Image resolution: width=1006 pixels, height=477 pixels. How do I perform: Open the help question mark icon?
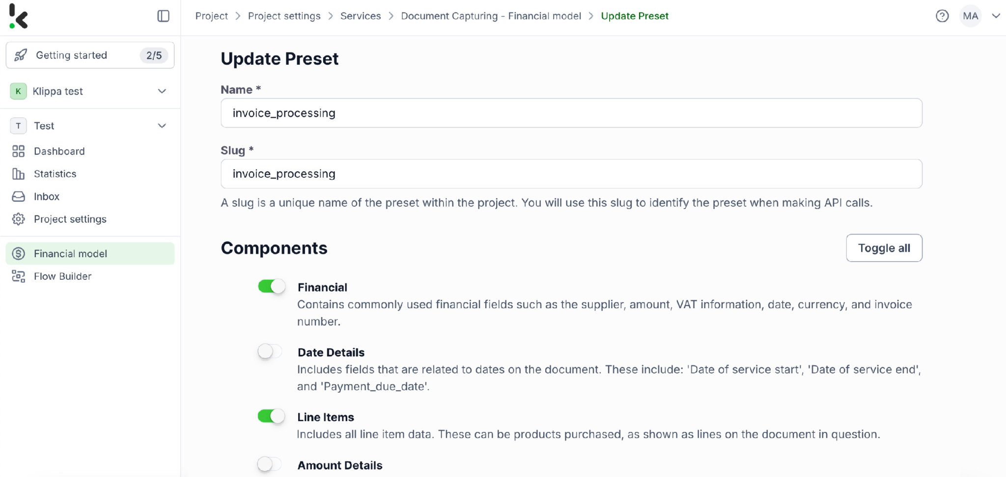(x=942, y=16)
